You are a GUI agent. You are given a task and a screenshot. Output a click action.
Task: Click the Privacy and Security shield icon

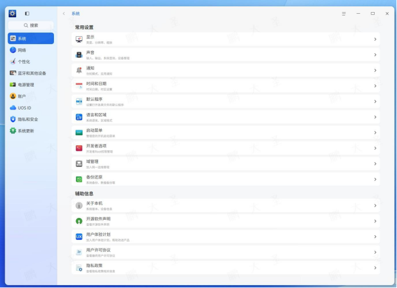click(13, 119)
